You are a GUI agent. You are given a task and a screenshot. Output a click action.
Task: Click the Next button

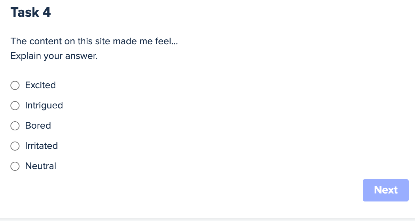point(385,190)
